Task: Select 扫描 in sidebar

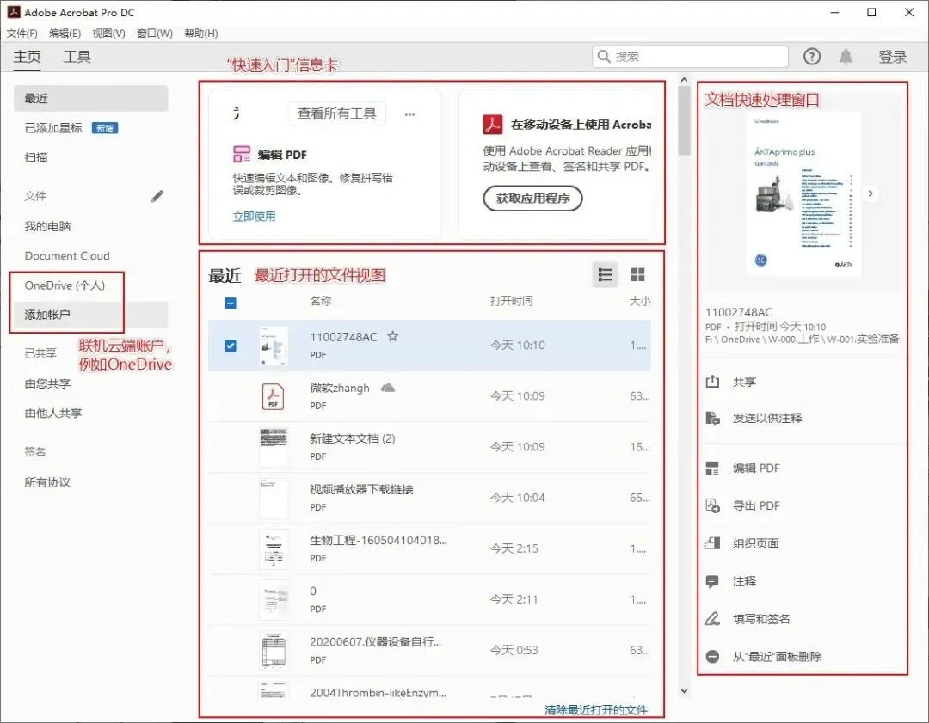Action: click(36, 157)
